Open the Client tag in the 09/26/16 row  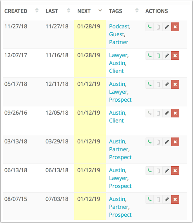click(117, 121)
